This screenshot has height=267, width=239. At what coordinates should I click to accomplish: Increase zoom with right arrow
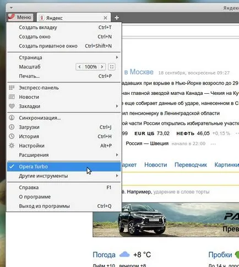[102, 67]
